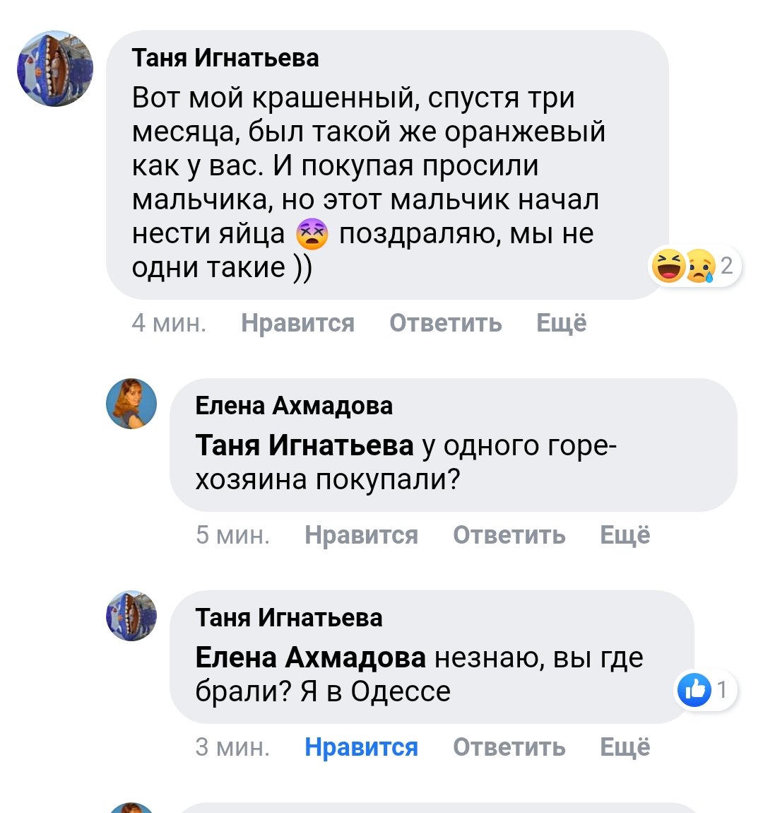
Task: Tap Таня Игнатьева's avatar on the Одесса reply
Action: click(131, 616)
